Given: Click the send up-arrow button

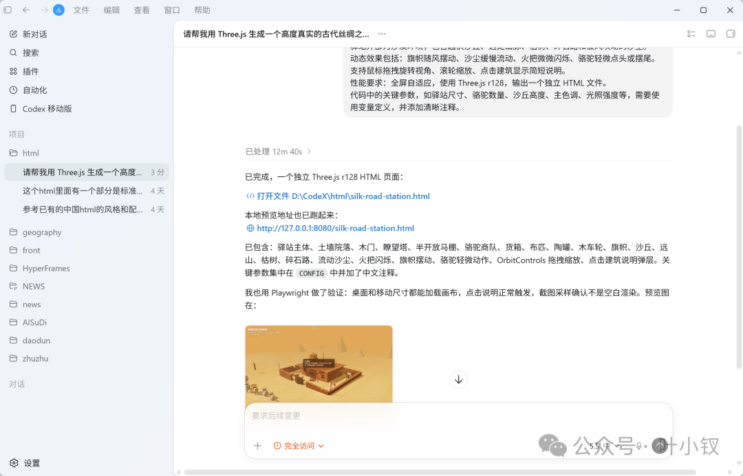Looking at the screenshot, I should point(660,445).
